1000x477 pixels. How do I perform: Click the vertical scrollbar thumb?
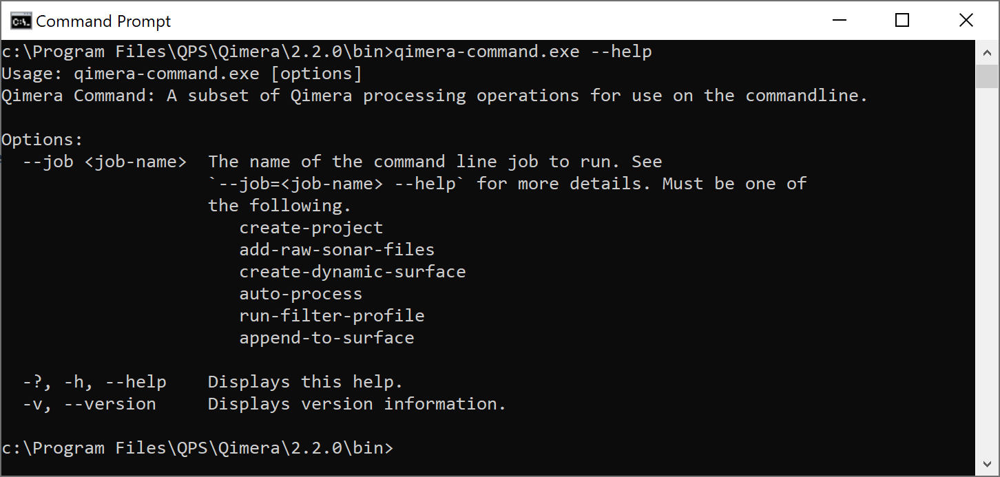pyautogui.click(x=986, y=76)
